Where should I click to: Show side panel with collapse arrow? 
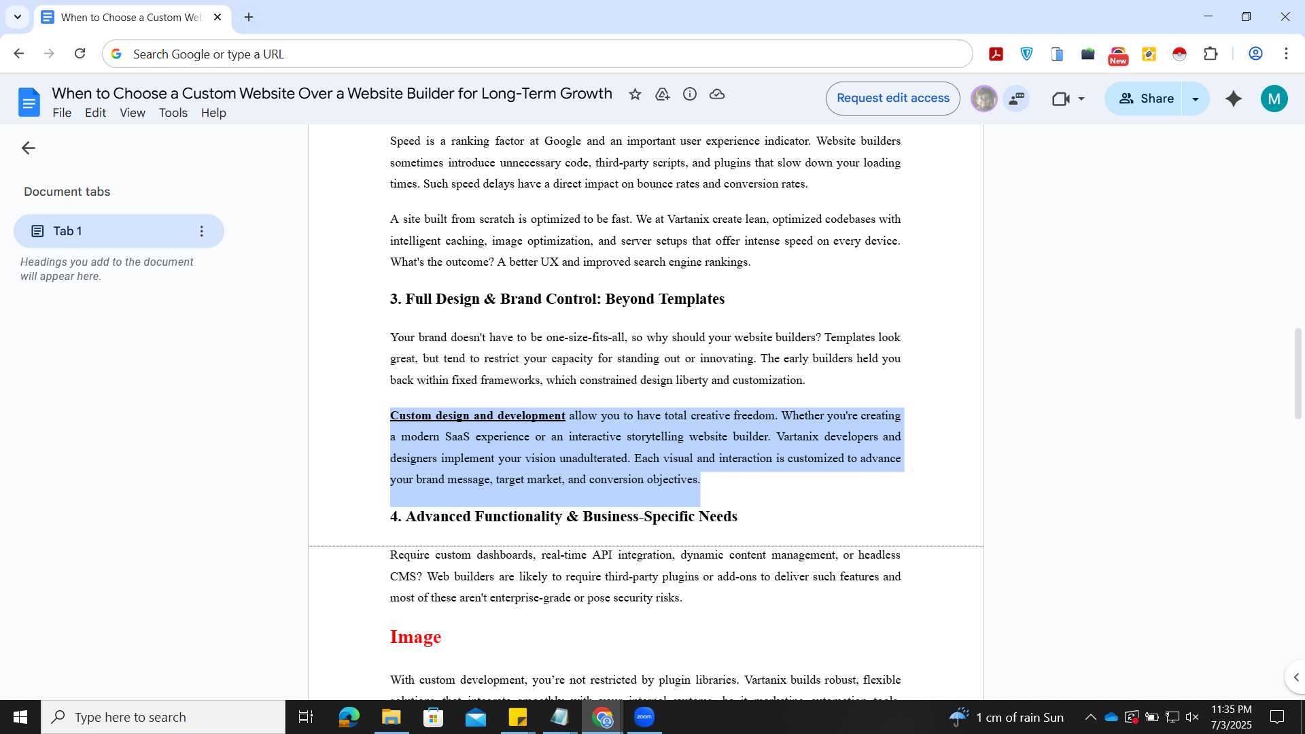[1295, 677]
